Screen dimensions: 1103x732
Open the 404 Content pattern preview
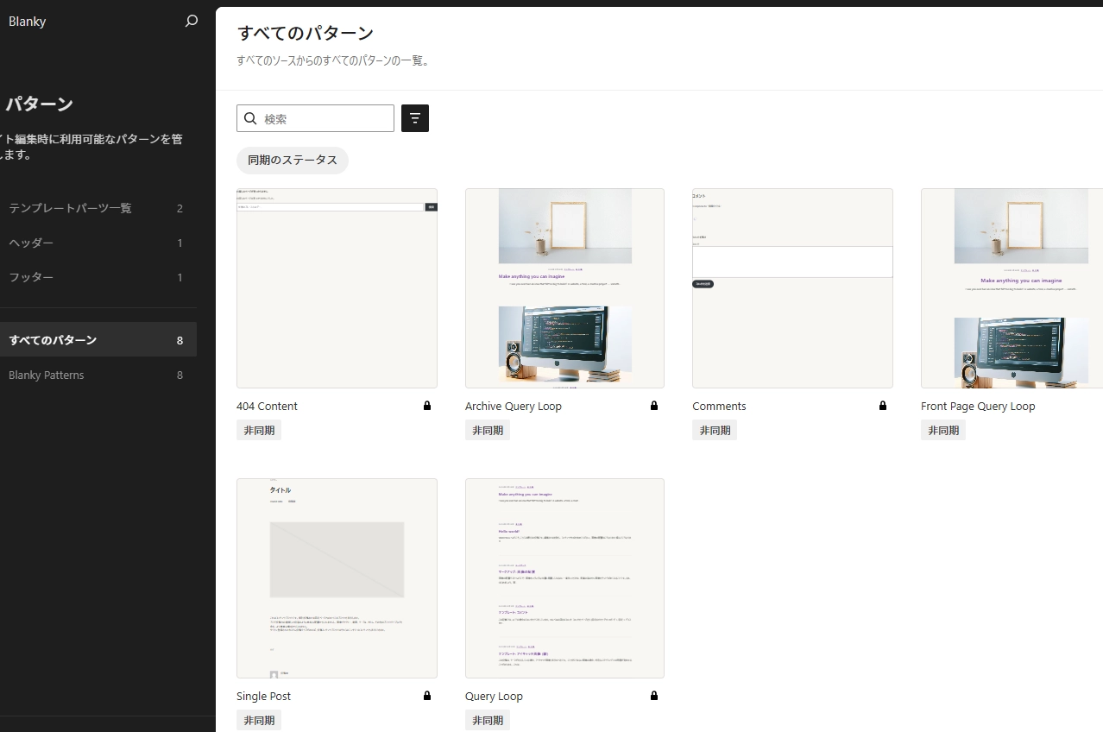(x=337, y=288)
